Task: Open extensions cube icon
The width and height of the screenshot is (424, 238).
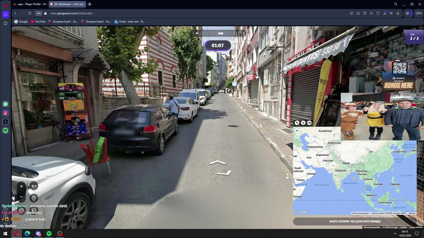Action: pyautogui.click(x=407, y=13)
